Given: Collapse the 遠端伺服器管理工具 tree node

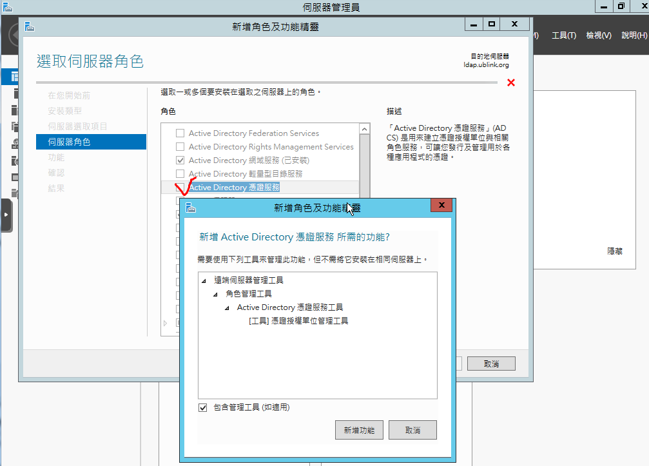Looking at the screenshot, I should pos(204,281).
